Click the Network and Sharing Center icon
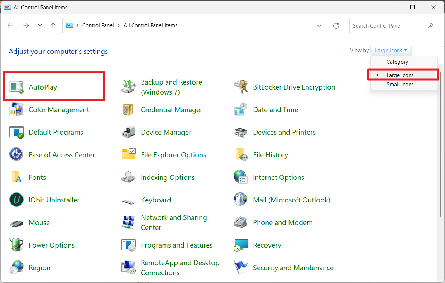 pos(128,222)
